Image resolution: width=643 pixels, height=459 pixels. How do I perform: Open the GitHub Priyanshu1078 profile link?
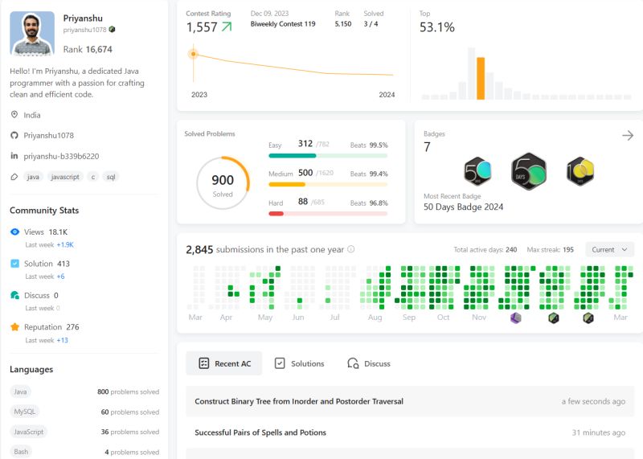(x=48, y=135)
